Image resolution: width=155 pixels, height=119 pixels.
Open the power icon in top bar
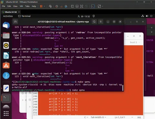pos(151,16)
